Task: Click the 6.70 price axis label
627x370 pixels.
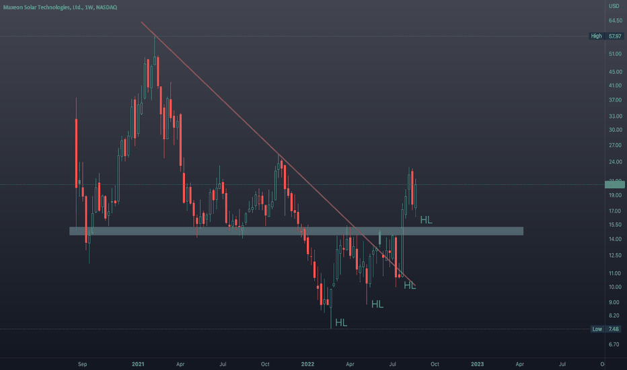Action: (614, 344)
